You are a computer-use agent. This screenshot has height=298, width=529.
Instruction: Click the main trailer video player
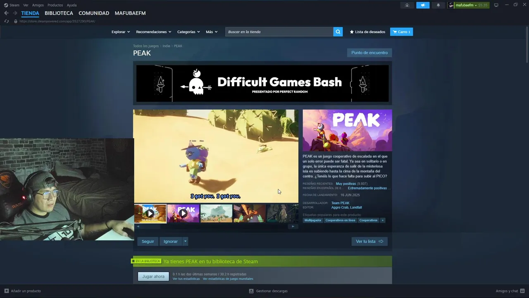(216, 156)
